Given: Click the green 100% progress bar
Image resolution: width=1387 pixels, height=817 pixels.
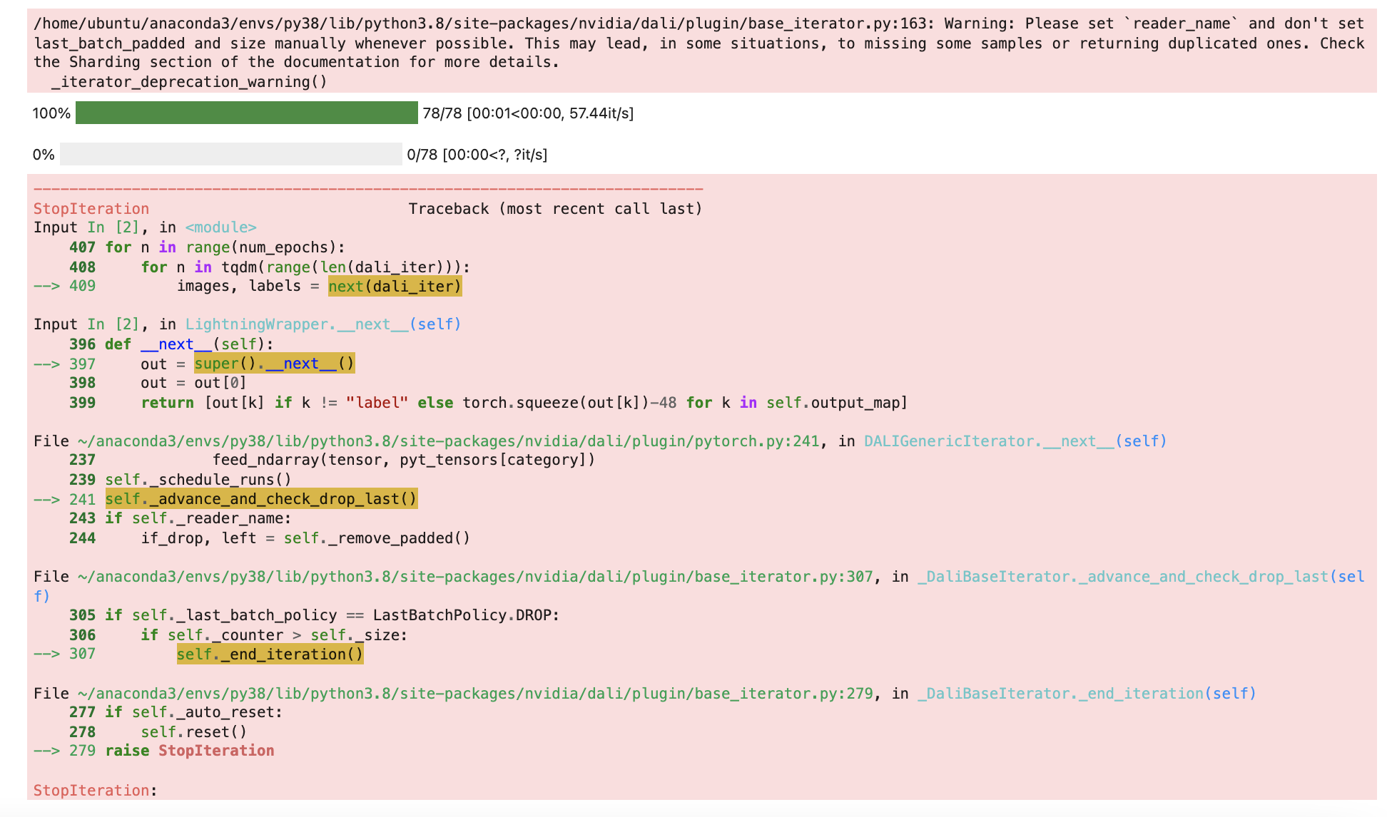Looking at the screenshot, I should pos(246,113).
